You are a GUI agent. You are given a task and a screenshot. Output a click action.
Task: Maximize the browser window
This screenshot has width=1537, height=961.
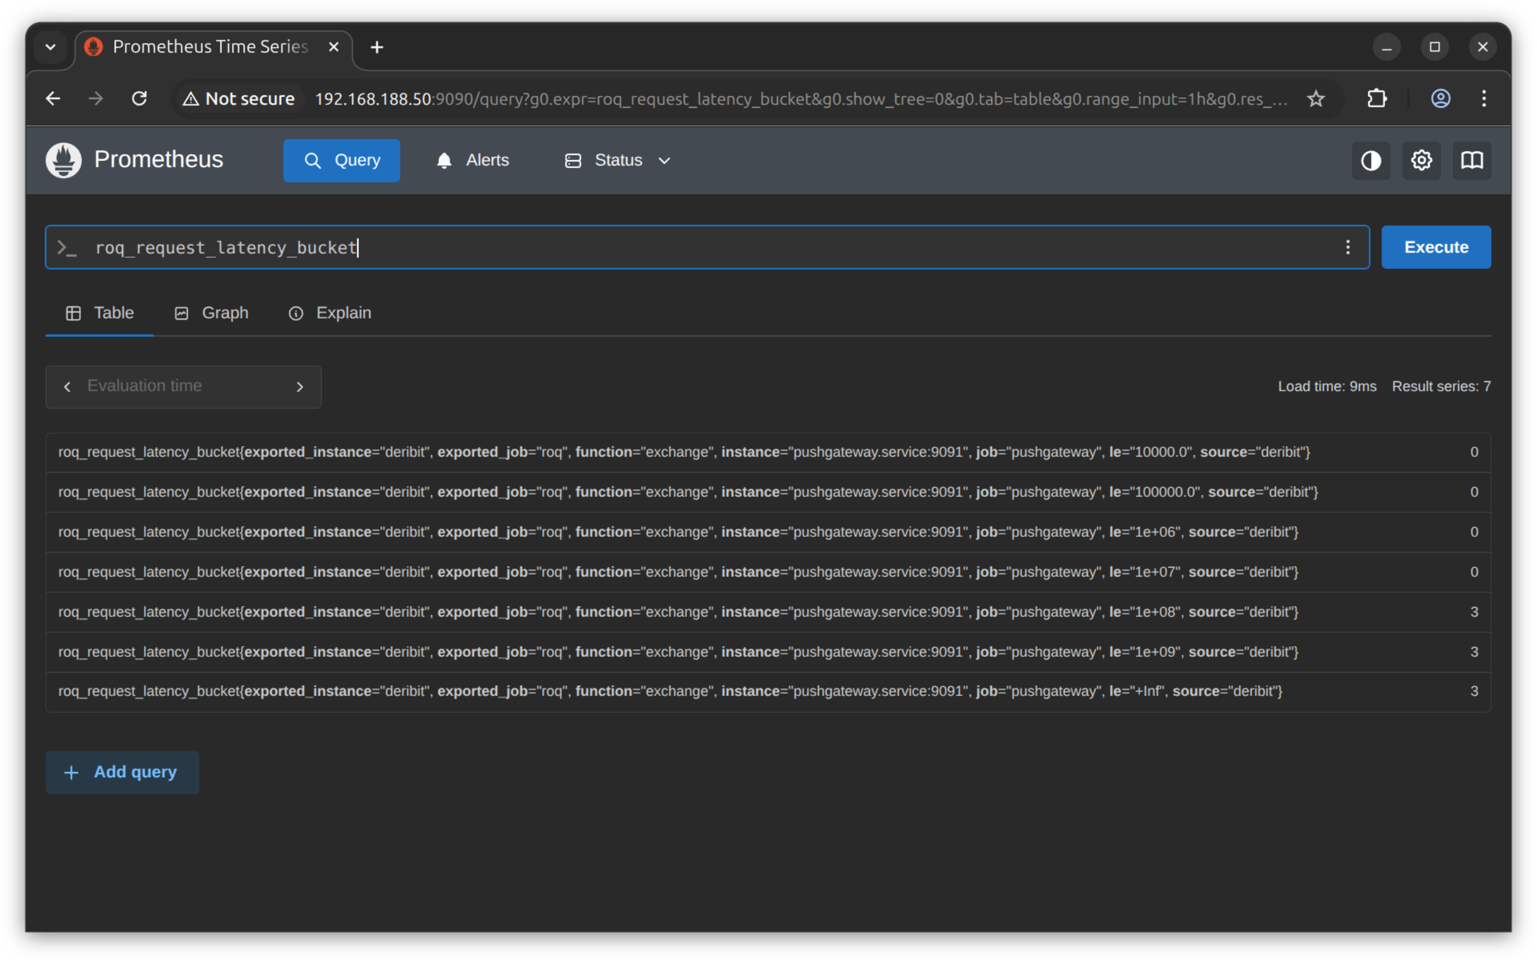1434,47
